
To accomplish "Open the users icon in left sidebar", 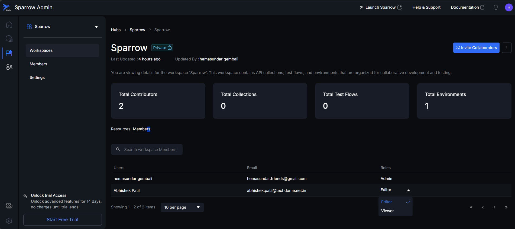I will [x=9, y=67].
